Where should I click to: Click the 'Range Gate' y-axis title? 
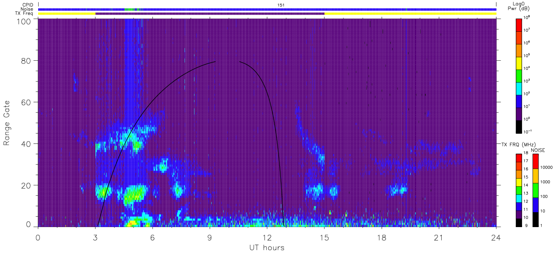click(x=7, y=123)
